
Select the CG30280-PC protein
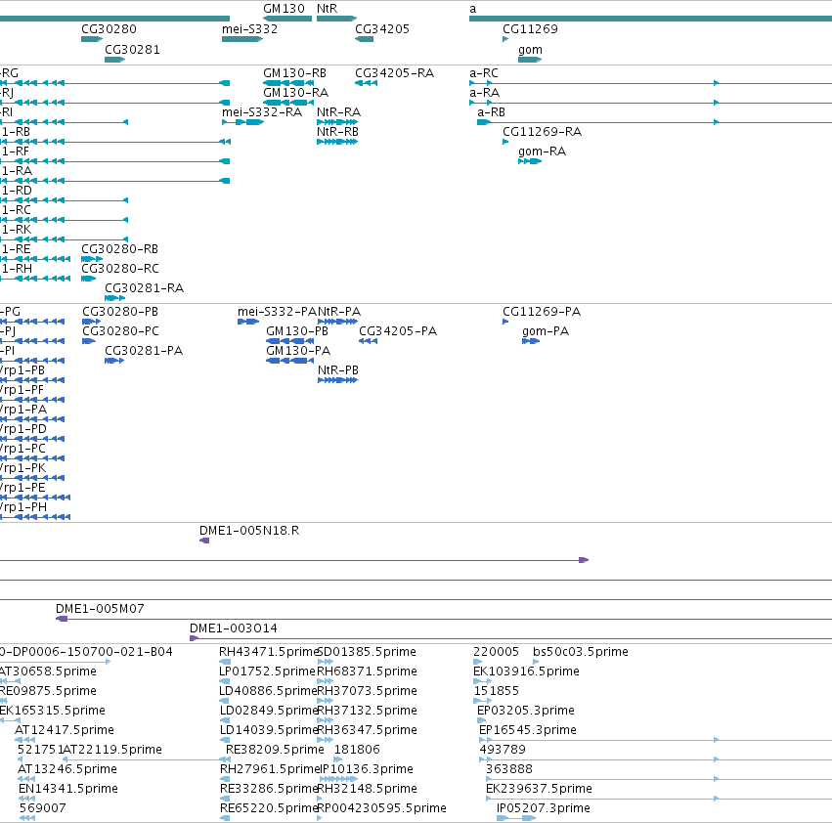click(89, 341)
